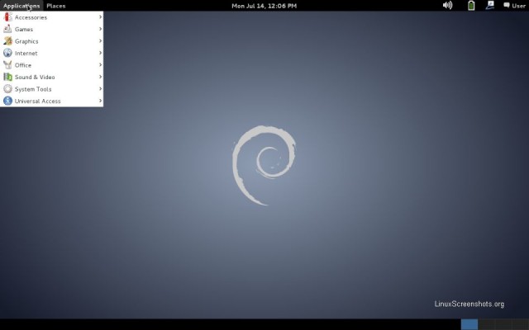
Task: Click the Internet globe icon
Action: point(7,53)
